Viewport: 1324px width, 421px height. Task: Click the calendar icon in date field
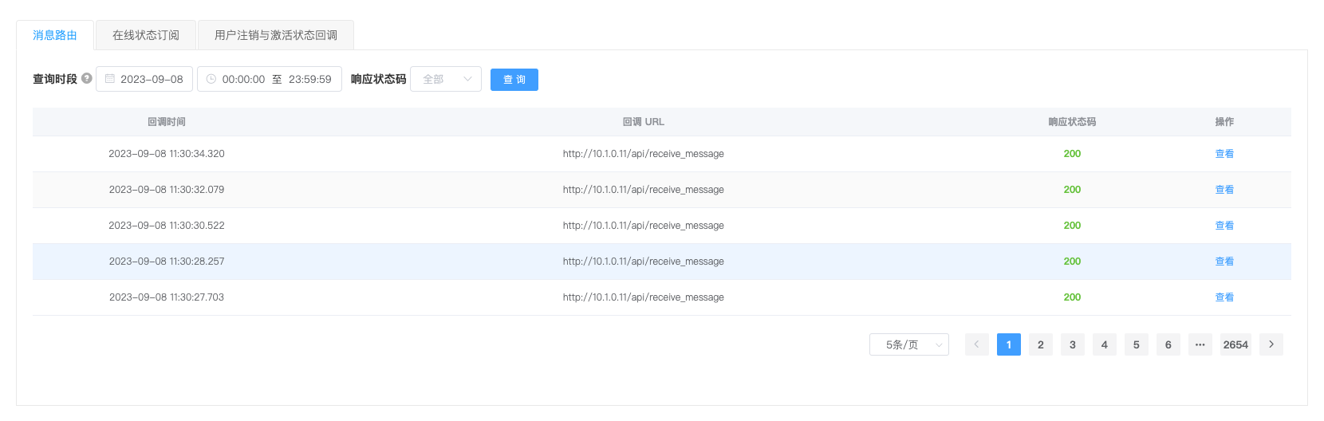[x=110, y=79]
